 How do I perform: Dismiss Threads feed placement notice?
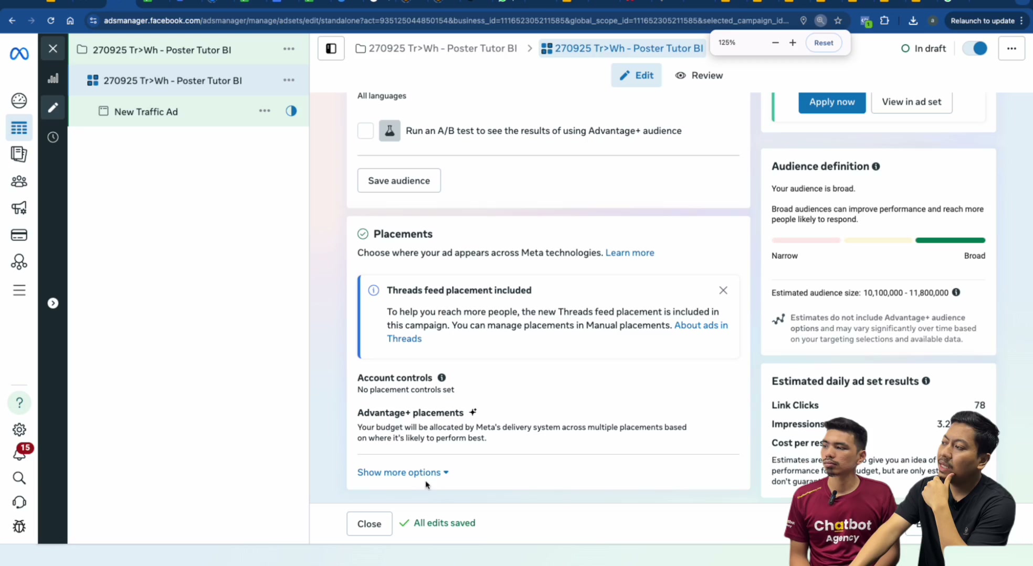723,290
